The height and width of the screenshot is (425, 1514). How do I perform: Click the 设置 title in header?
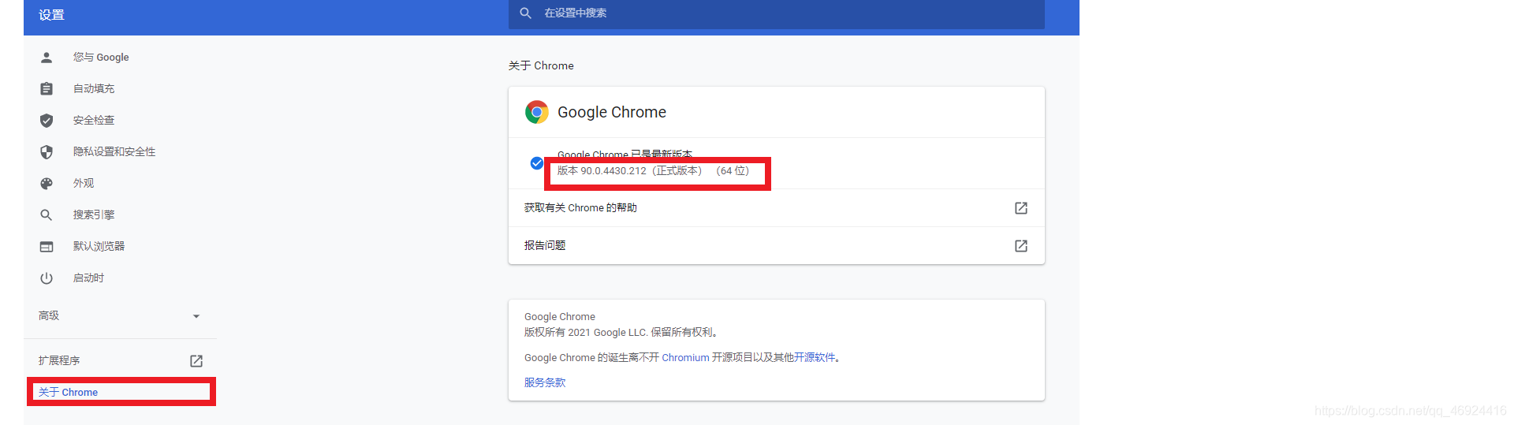pyautogui.click(x=51, y=15)
